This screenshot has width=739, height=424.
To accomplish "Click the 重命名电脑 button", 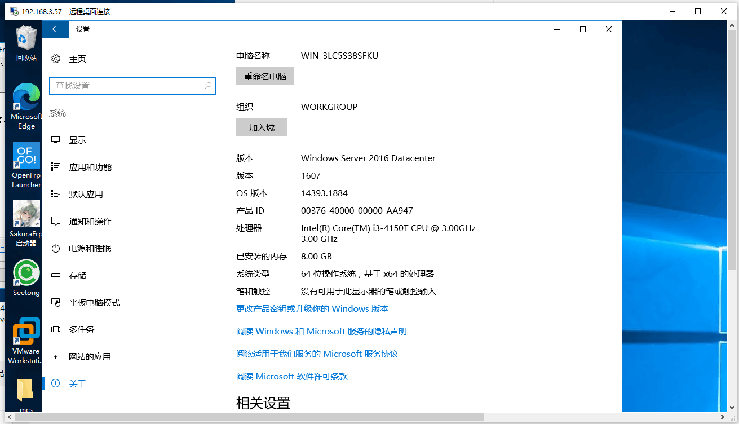I will point(265,76).
